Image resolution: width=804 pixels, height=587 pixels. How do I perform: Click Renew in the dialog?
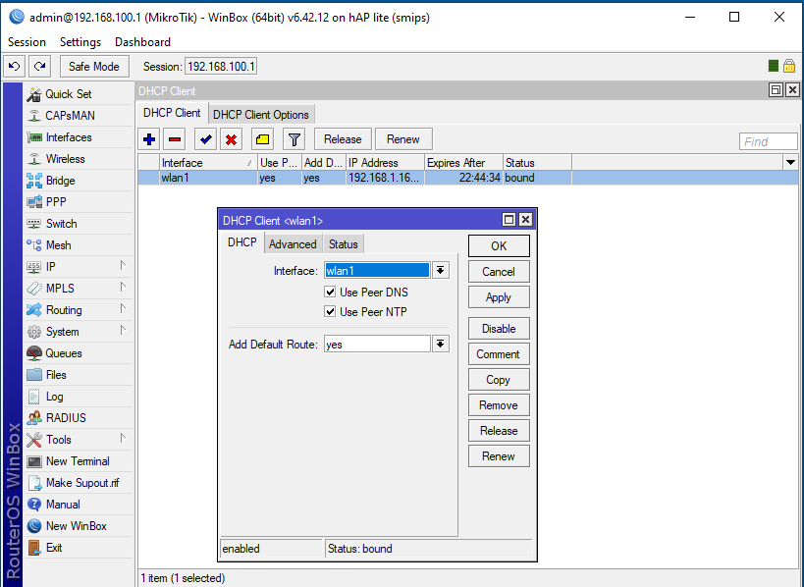(499, 456)
